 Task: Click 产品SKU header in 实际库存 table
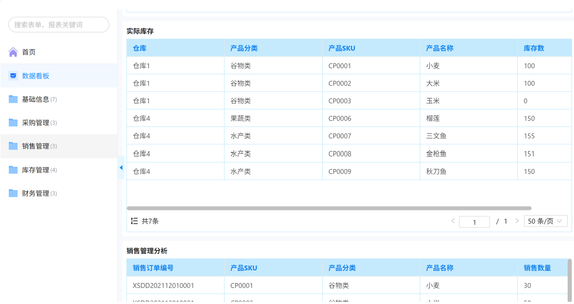click(371, 48)
